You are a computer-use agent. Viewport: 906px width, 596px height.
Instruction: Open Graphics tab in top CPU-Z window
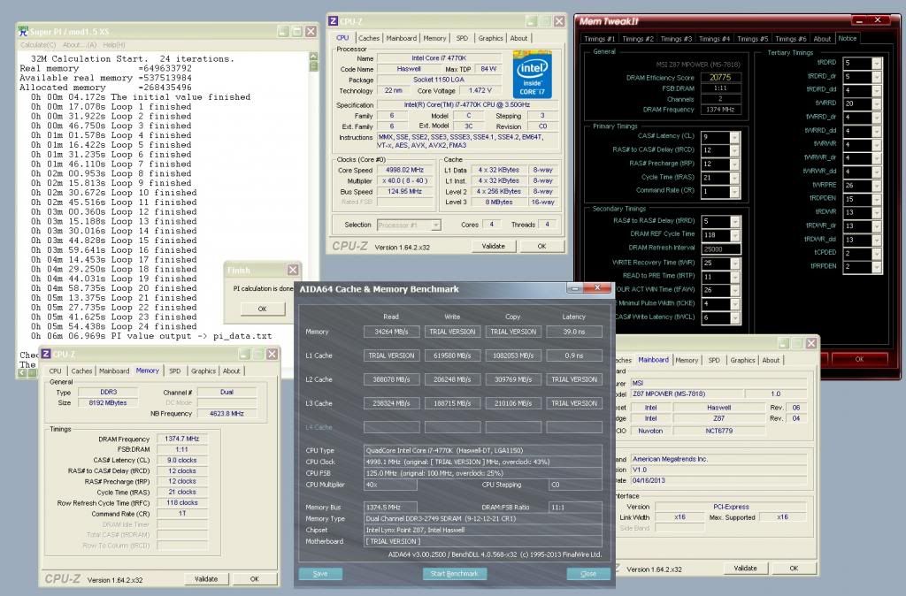(490, 38)
